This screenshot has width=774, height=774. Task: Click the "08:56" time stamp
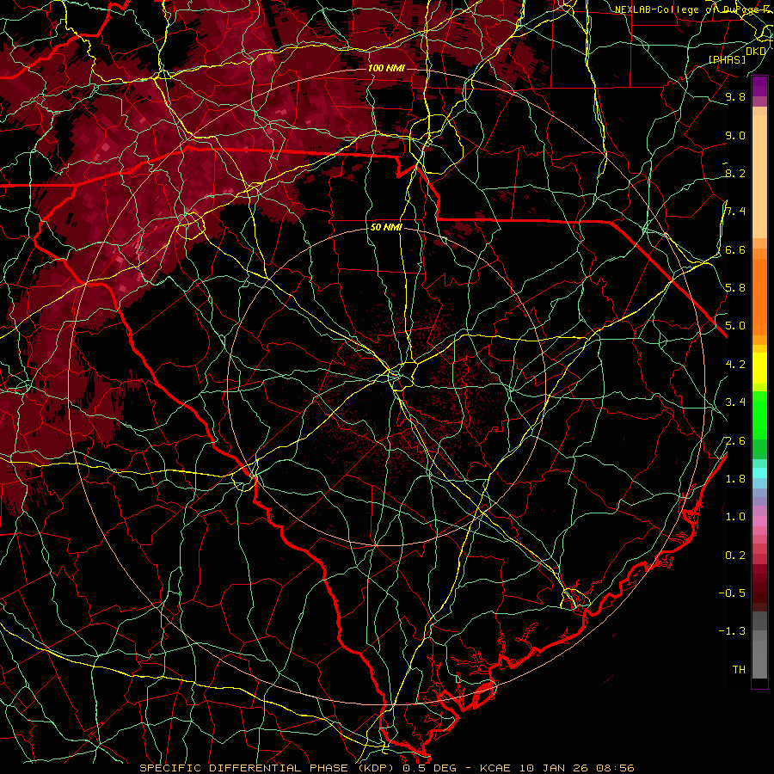(615, 768)
